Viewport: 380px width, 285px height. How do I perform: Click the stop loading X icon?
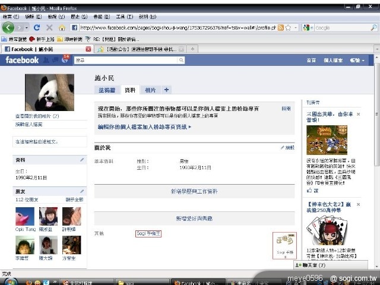pyautogui.click(x=49, y=28)
